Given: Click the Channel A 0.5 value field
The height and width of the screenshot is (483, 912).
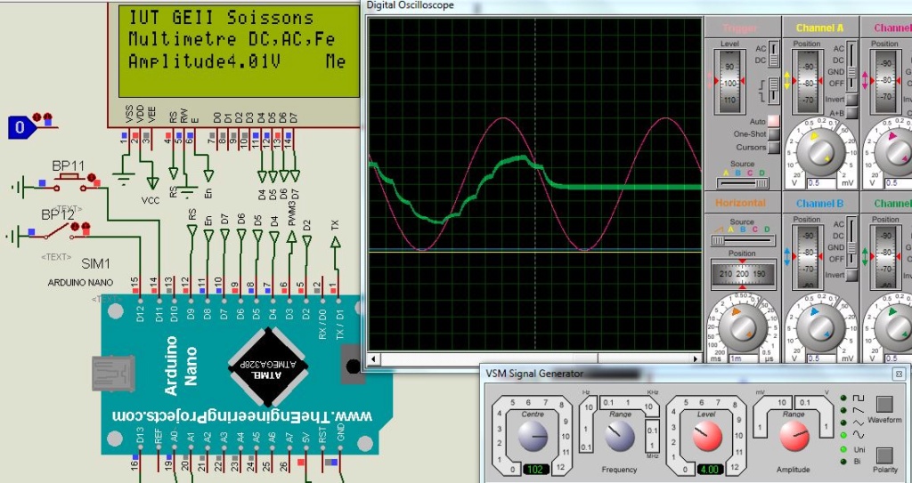Looking at the screenshot, I should click(x=820, y=183).
